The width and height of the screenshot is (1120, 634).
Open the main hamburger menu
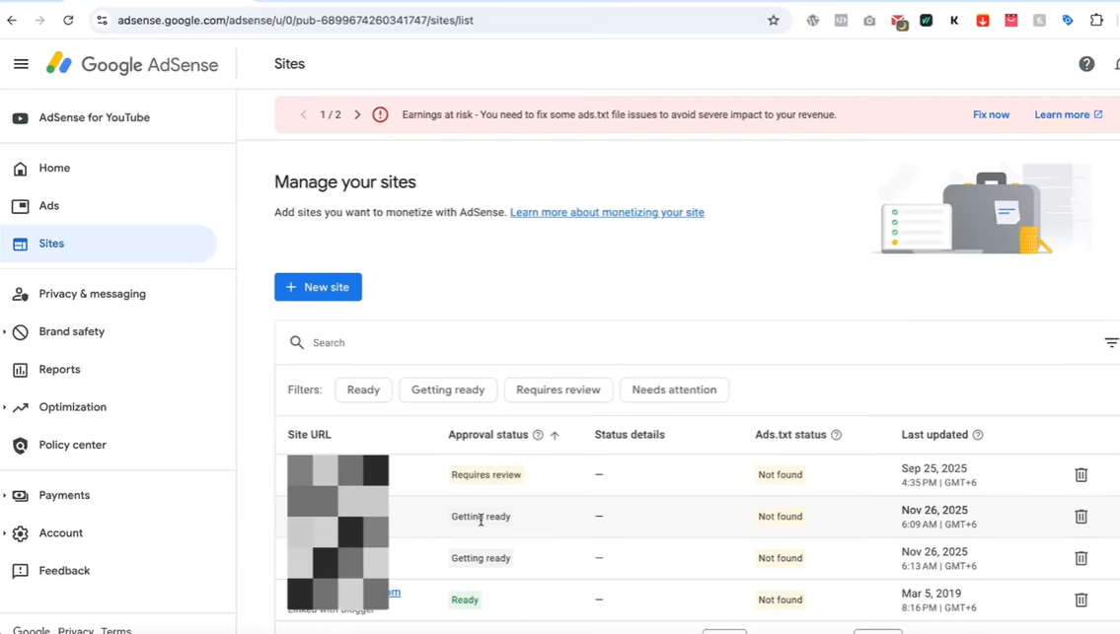21,64
